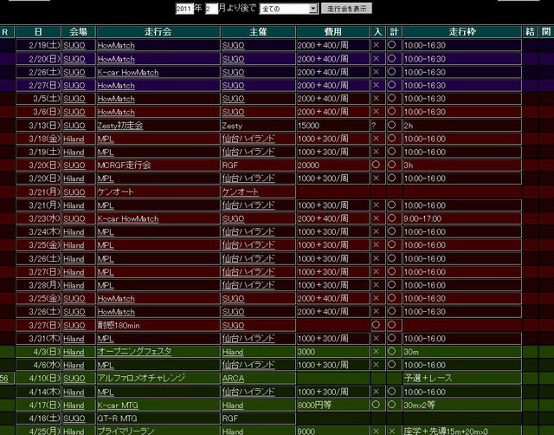
Task: Open the 割烈180min event link
Action: point(119,325)
